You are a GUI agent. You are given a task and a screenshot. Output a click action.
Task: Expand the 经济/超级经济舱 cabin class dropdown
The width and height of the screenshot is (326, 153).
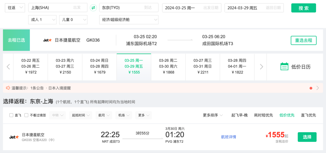click(x=129, y=20)
